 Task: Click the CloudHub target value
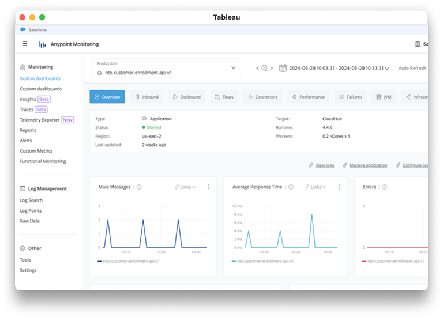point(332,119)
